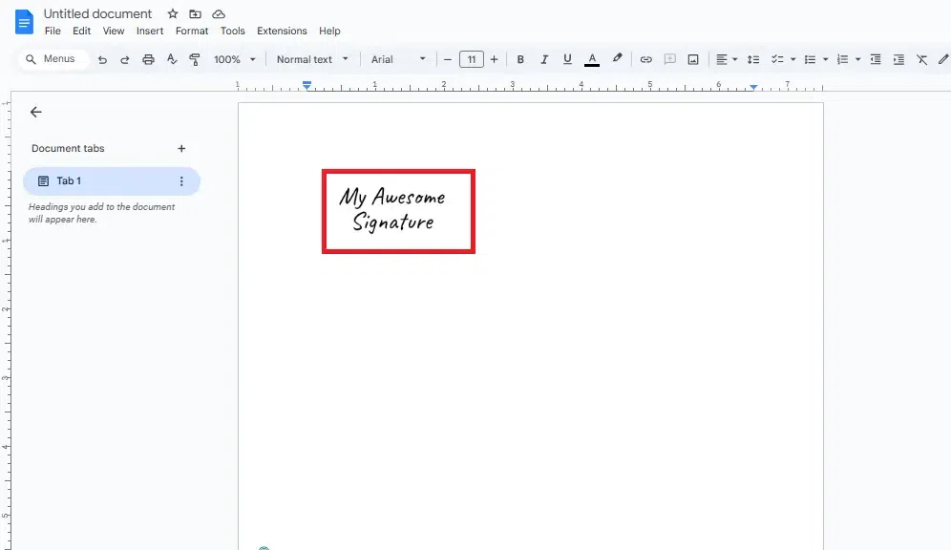Open the Extensions menu
This screenshot has height=550, width=951.
(282, 31)
